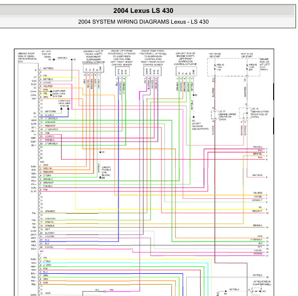Screen dimensions: 298x296
Task: Click the 'J/C 18' junction connector label
Action: coord(255,109)
